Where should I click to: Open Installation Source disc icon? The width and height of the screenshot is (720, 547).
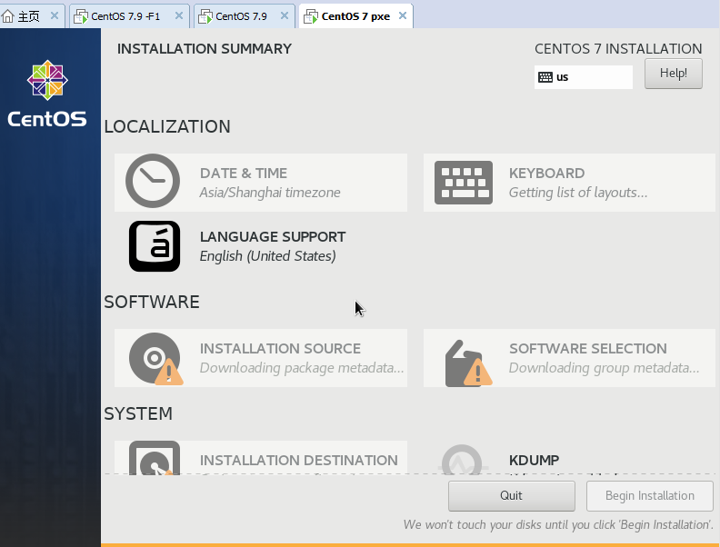[x=155, y=358]
